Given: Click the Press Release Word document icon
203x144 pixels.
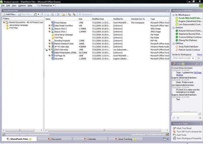Looking at the screenshot, I should point(53,23).
